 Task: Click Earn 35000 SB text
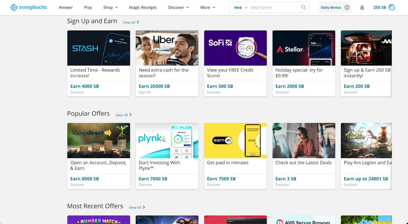[154, 86]
